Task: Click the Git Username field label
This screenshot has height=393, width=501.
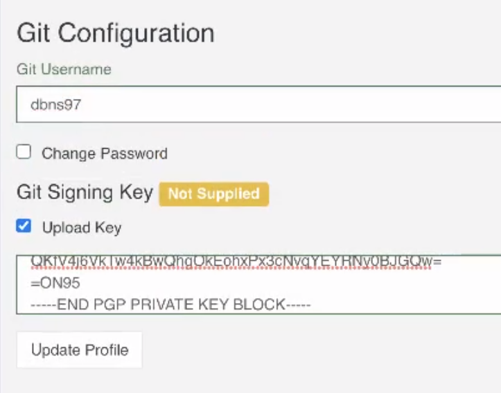Action: pos(64,69)
